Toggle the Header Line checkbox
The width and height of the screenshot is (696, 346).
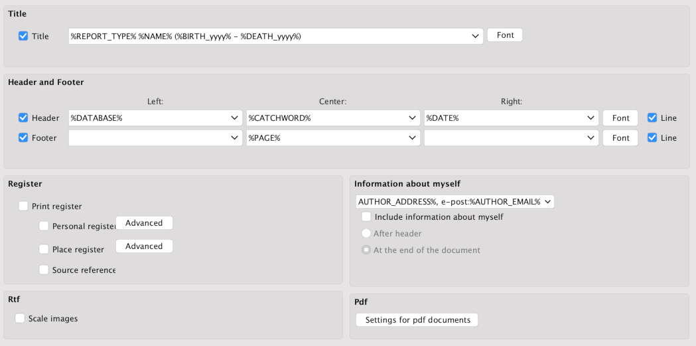click(652, 118)
